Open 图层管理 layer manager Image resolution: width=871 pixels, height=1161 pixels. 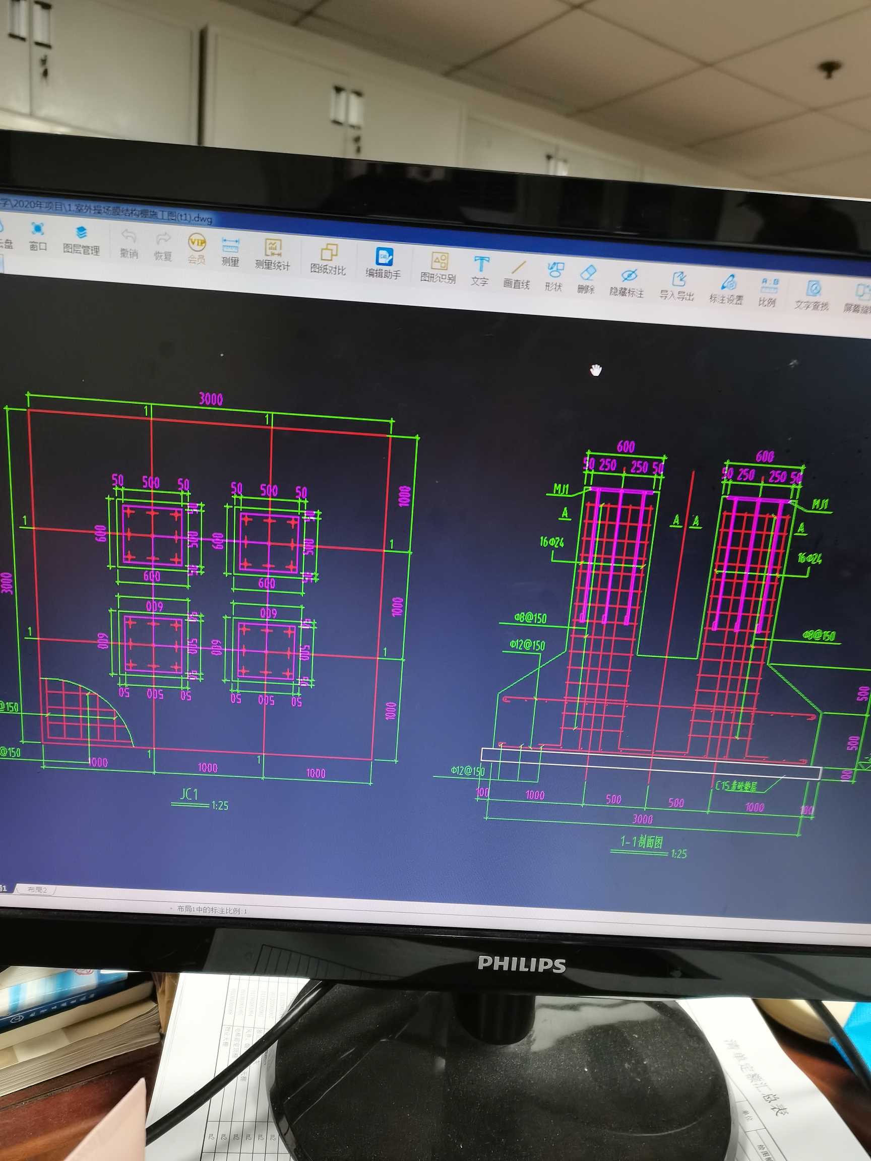pos(81,239)
